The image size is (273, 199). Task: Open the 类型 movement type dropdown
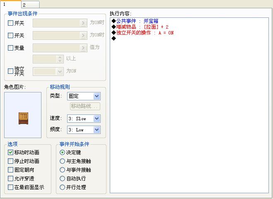[x=84, y=96]
